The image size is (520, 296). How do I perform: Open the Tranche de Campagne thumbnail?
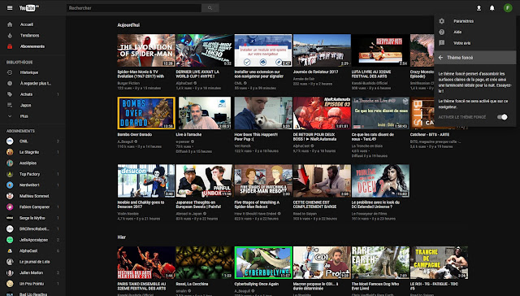(x=439, y=262)
